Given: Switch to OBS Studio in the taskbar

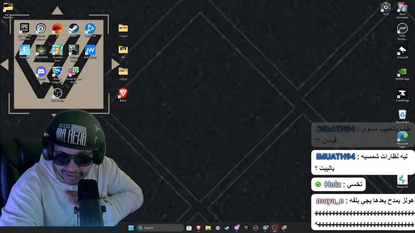Looking at the screenshot, I should [275, 228].
